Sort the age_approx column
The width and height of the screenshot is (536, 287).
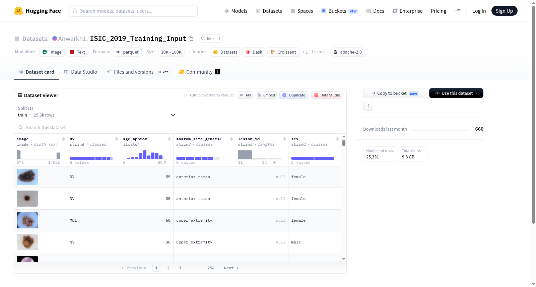coord(170,139)
